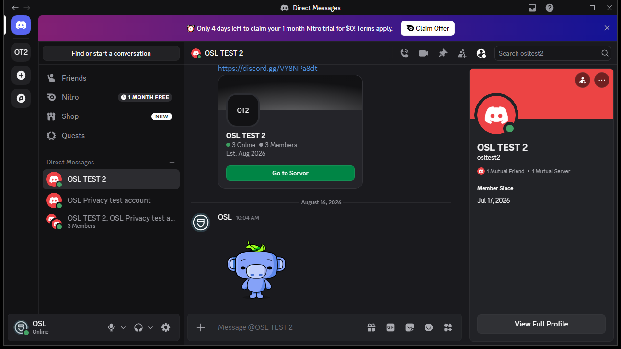This screenshot has height=349, width=621.
Task: Open Discord home Direct Messages icon
Action: coord(21,25)
